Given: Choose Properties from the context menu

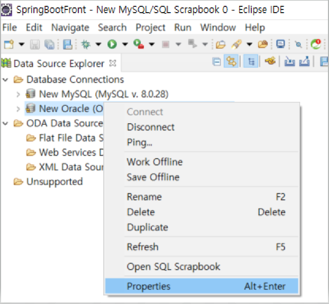Looking at the screenshot, I should pos(202,286).
